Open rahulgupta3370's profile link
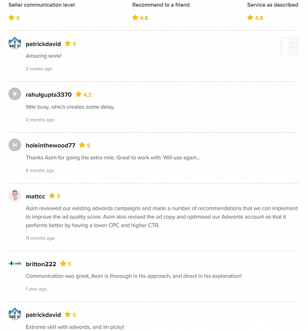 (48, 95)
